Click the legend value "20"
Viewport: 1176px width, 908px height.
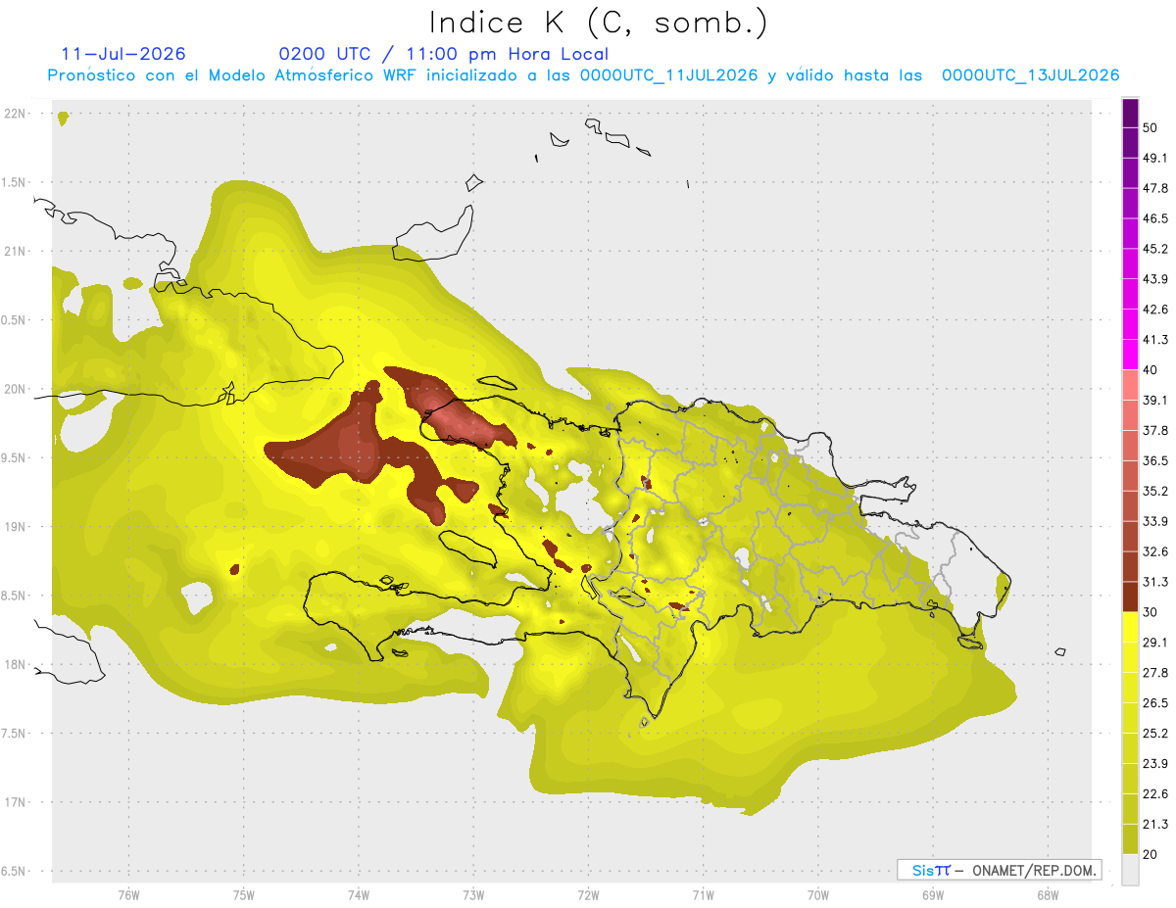pyautogui.click(x=1150, y=855)
